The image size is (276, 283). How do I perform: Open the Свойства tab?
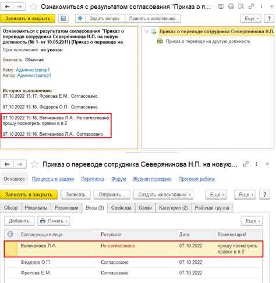(x=121, y=208)
